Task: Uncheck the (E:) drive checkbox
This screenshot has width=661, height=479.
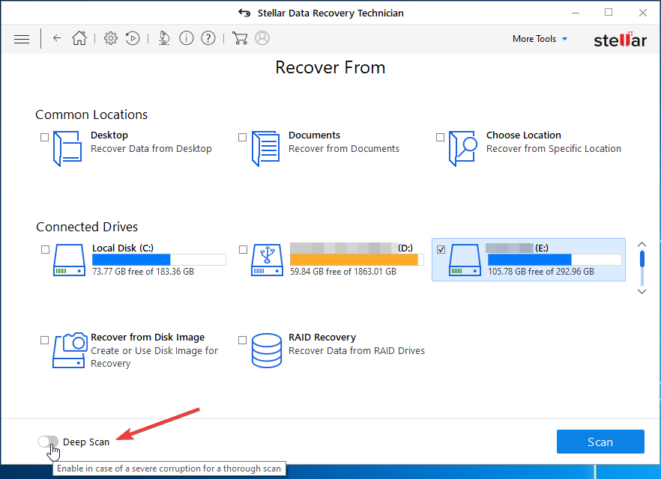Action: pos(441,249)
